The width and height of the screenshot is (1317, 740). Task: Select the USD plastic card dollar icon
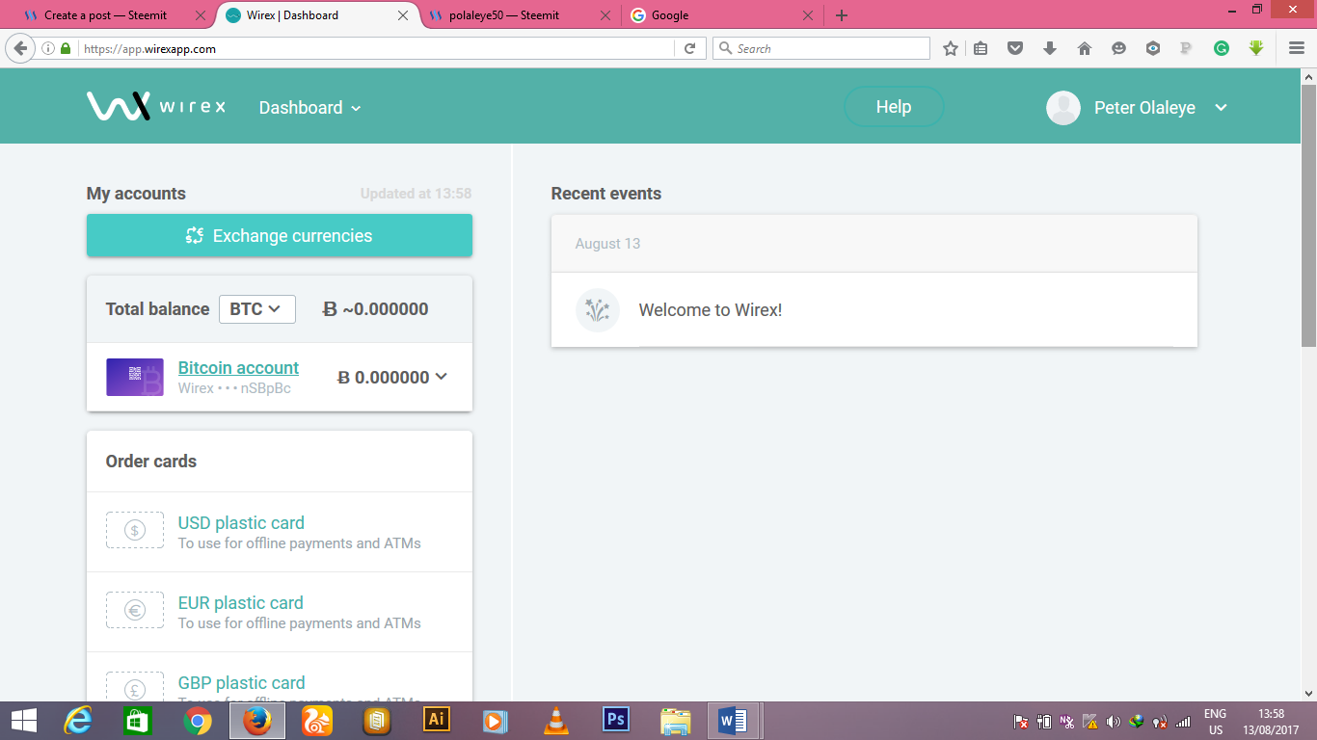coord(135,530)
